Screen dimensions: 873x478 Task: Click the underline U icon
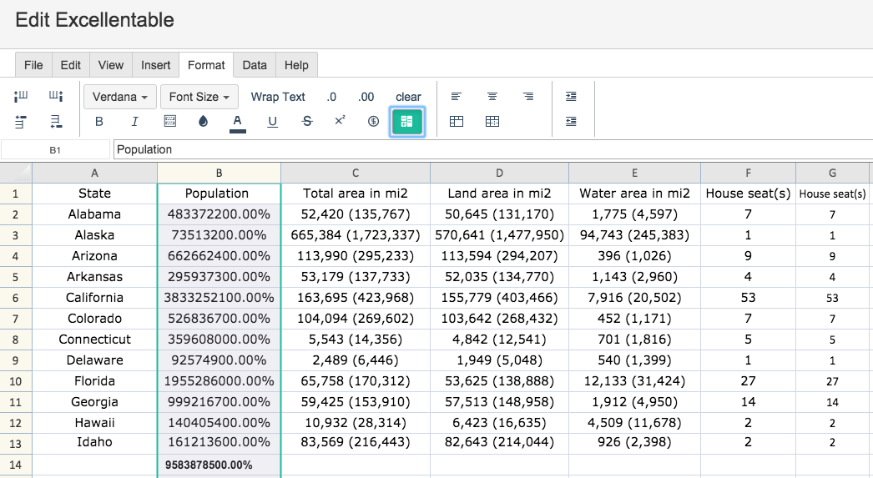pos(272,121)
